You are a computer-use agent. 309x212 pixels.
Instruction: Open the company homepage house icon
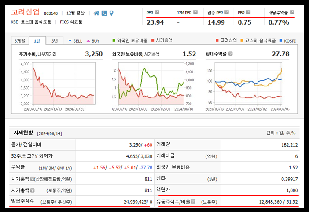pos(96,13)
